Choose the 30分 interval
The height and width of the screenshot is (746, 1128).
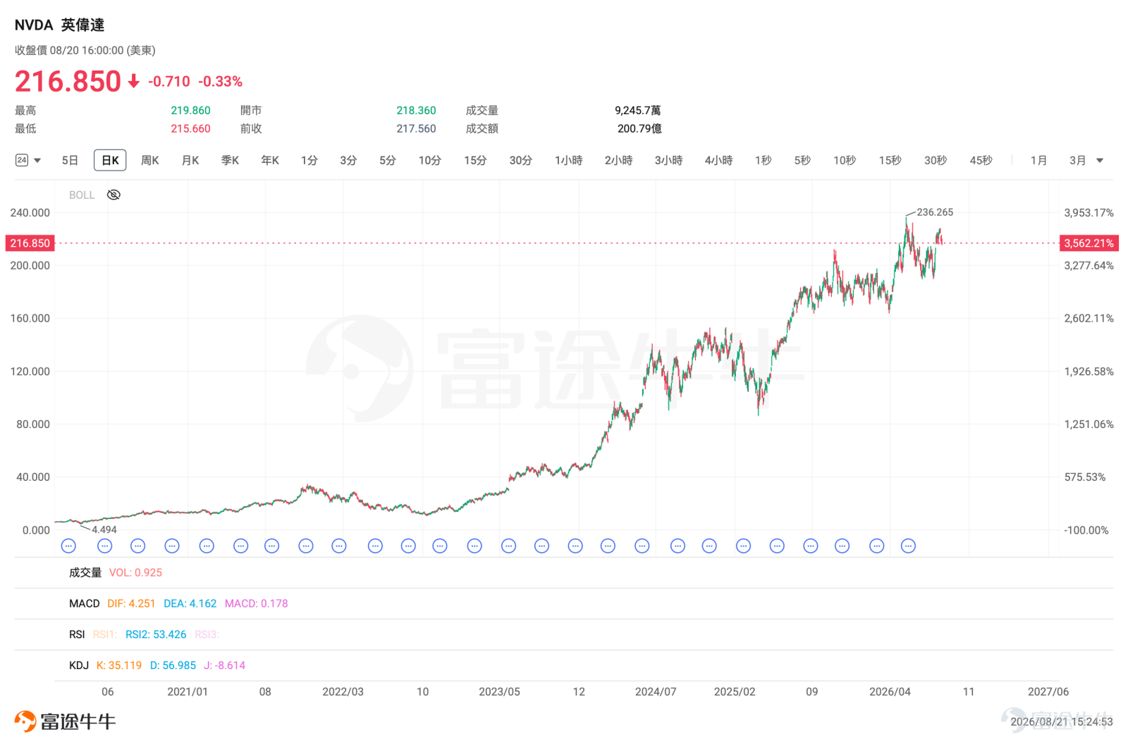pyautogui.click(x=520, y=160)
